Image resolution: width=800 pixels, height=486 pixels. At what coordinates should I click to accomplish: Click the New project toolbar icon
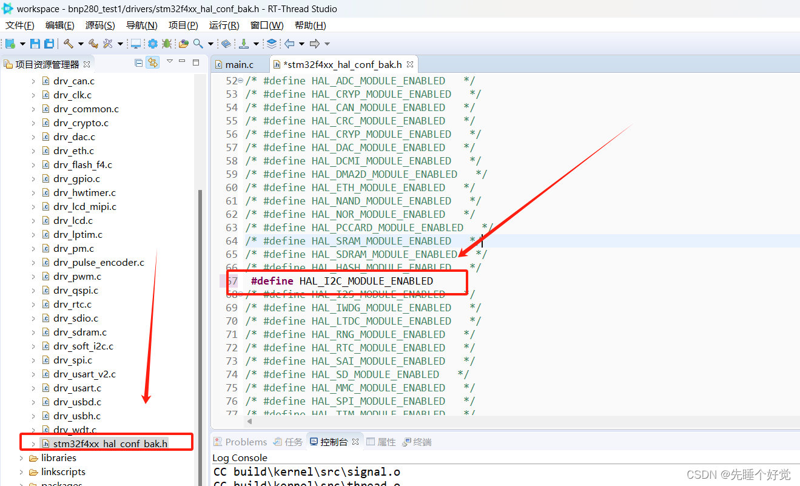pos(10,44)
